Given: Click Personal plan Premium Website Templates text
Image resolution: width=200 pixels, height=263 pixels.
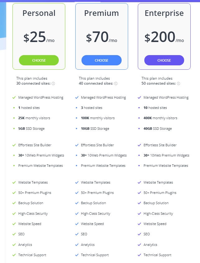Looking at the screenshot, I should (40, 166).
